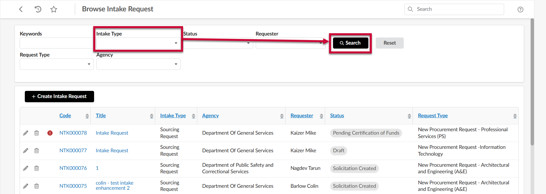Delete NTK000078 with trash icon

click(x=36, y=133)
